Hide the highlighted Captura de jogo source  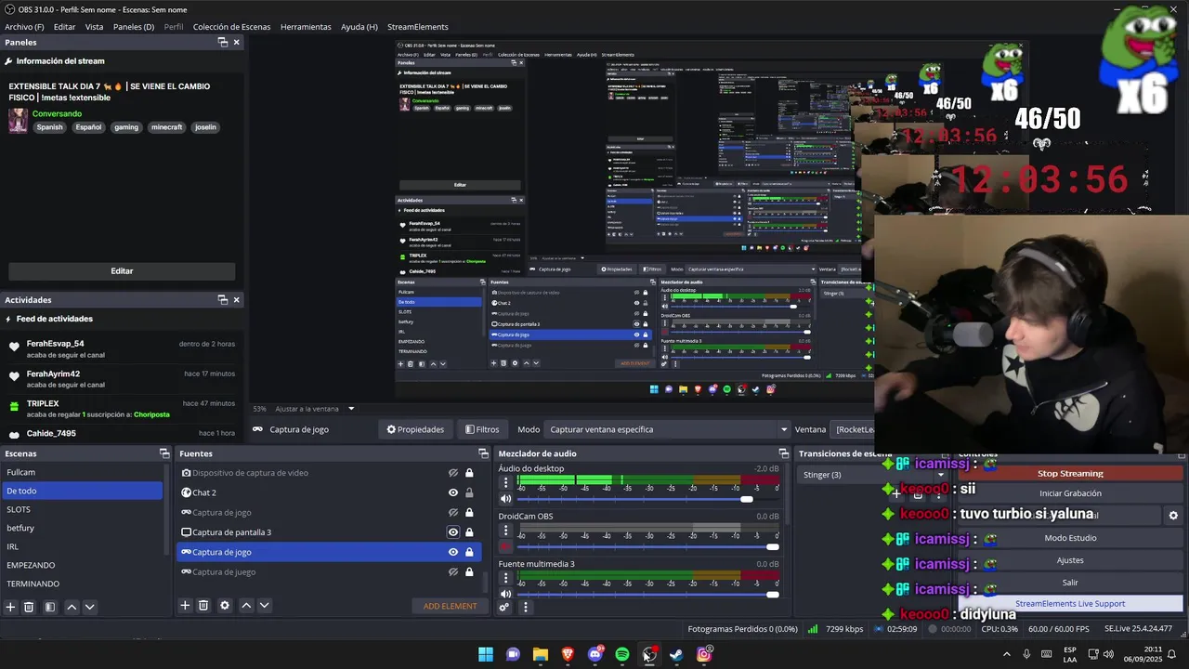pyautogui.click(x=453, y=552)
